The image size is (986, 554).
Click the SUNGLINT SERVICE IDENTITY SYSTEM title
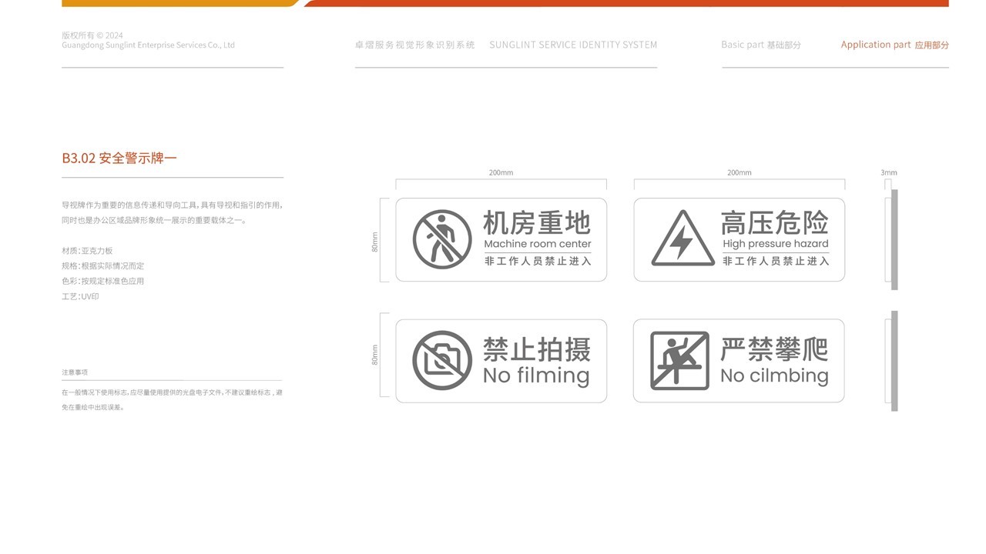(573, 44)
